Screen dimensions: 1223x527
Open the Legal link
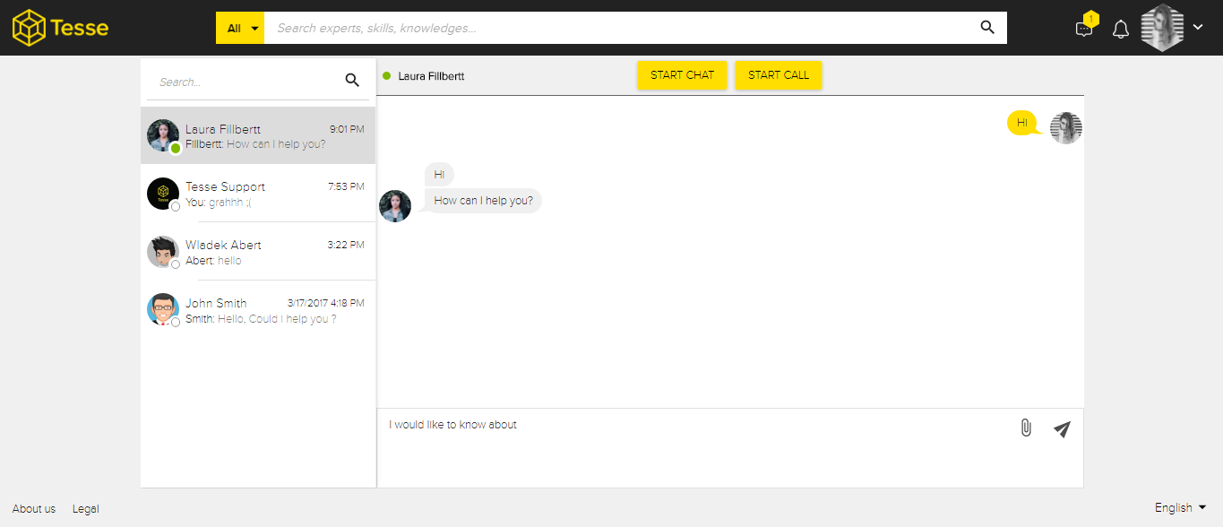[x=86, y=509]
